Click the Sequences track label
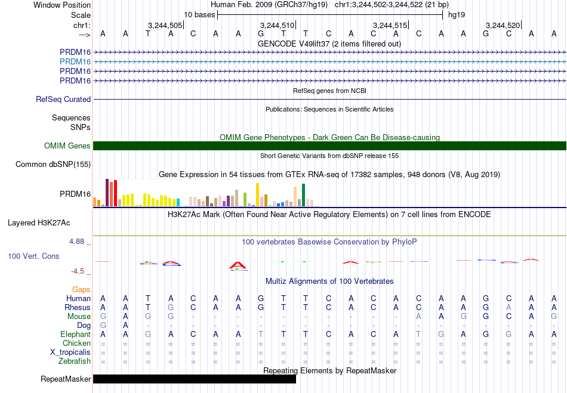 71,117
